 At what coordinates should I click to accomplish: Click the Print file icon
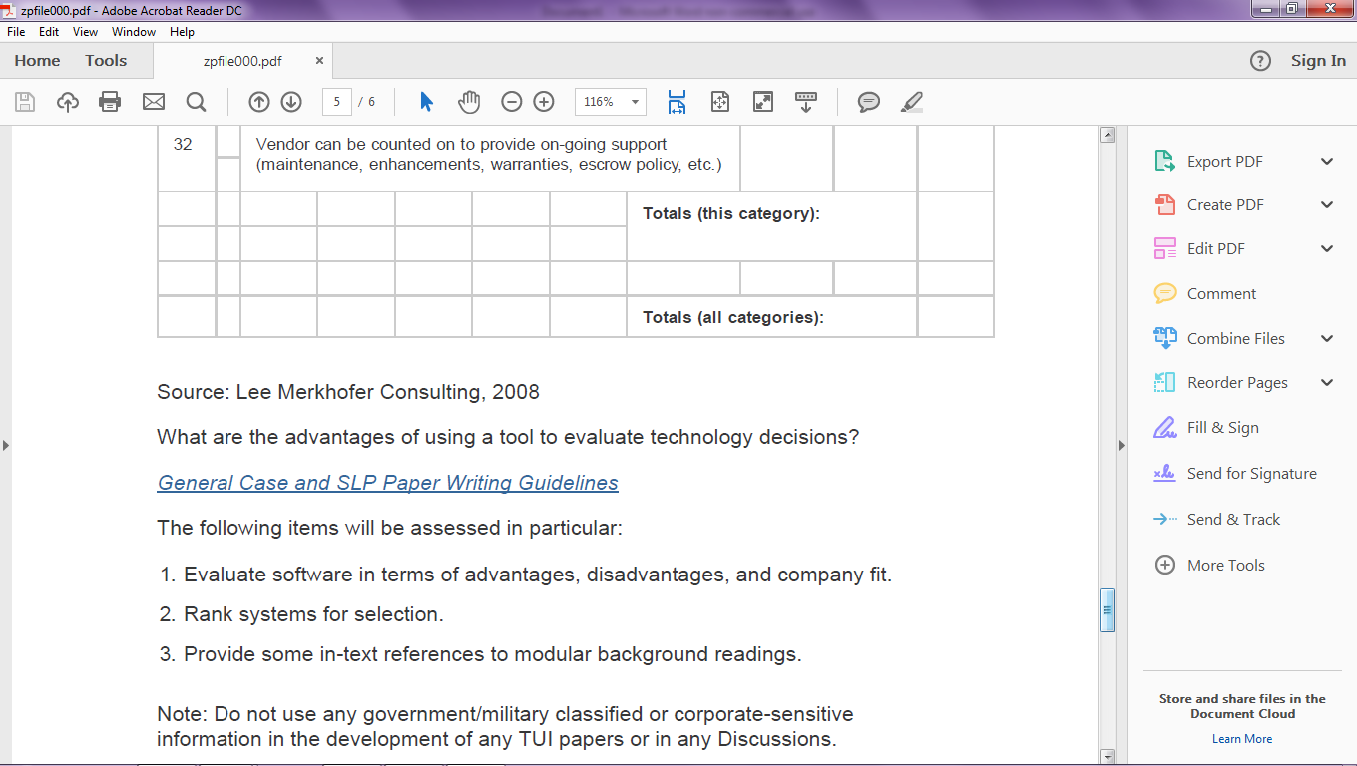click(x=110, y=102)
